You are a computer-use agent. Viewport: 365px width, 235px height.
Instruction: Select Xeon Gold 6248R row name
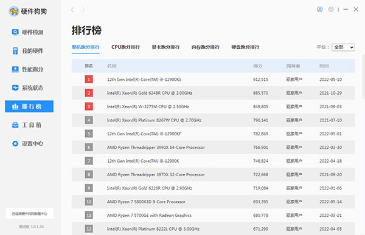(x=150, y=93)
